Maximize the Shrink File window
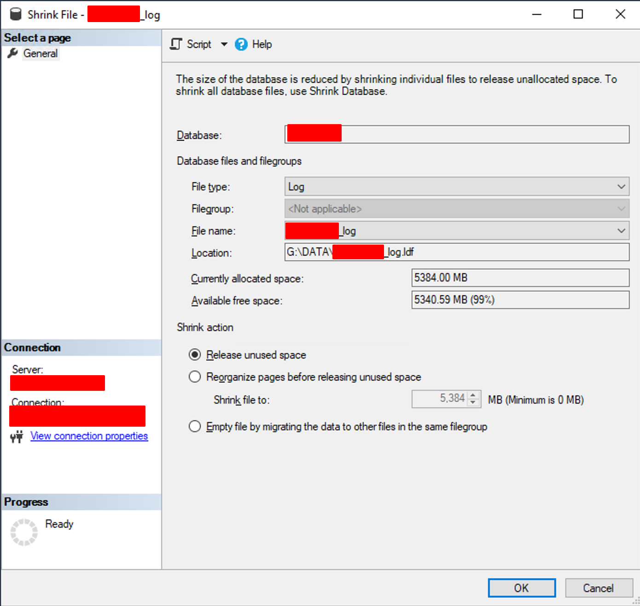 578,14
